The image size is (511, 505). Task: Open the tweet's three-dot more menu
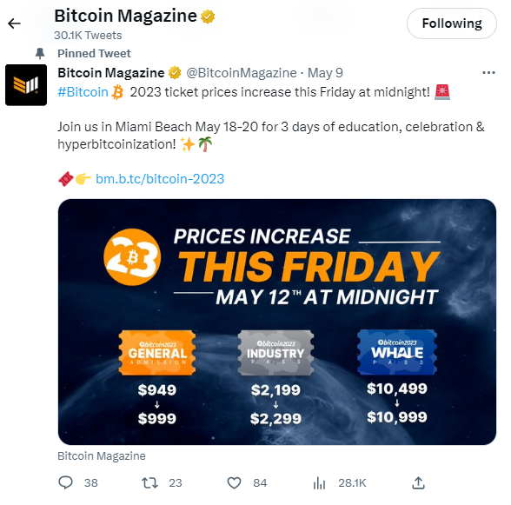[488, 73]
